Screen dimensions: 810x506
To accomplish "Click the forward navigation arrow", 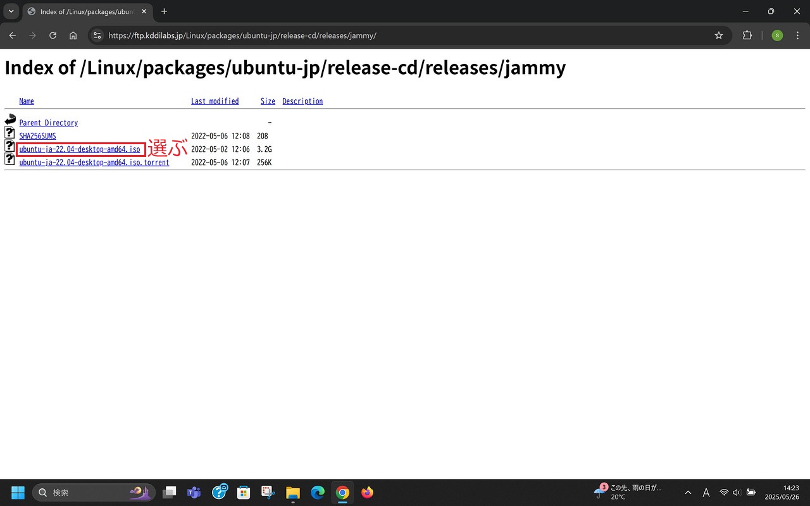I will coord(32,35).
